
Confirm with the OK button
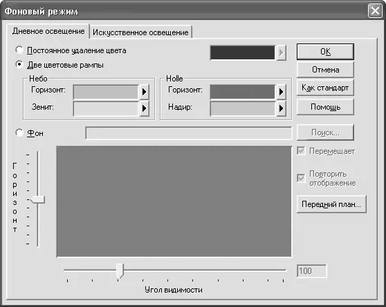[x=325, y=52]
